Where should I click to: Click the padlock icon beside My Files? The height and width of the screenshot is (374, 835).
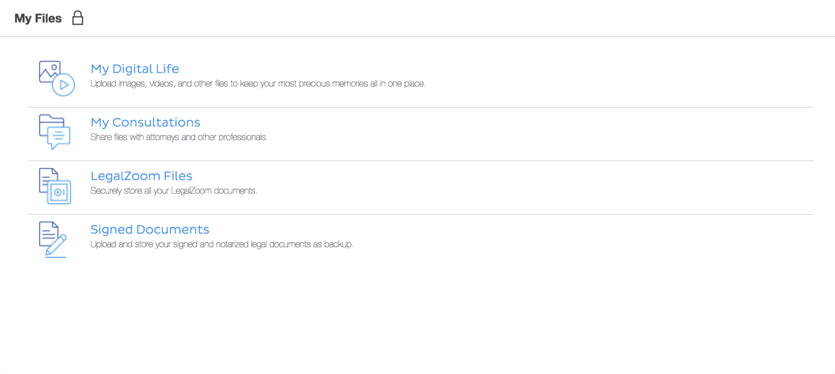[78, 18]
